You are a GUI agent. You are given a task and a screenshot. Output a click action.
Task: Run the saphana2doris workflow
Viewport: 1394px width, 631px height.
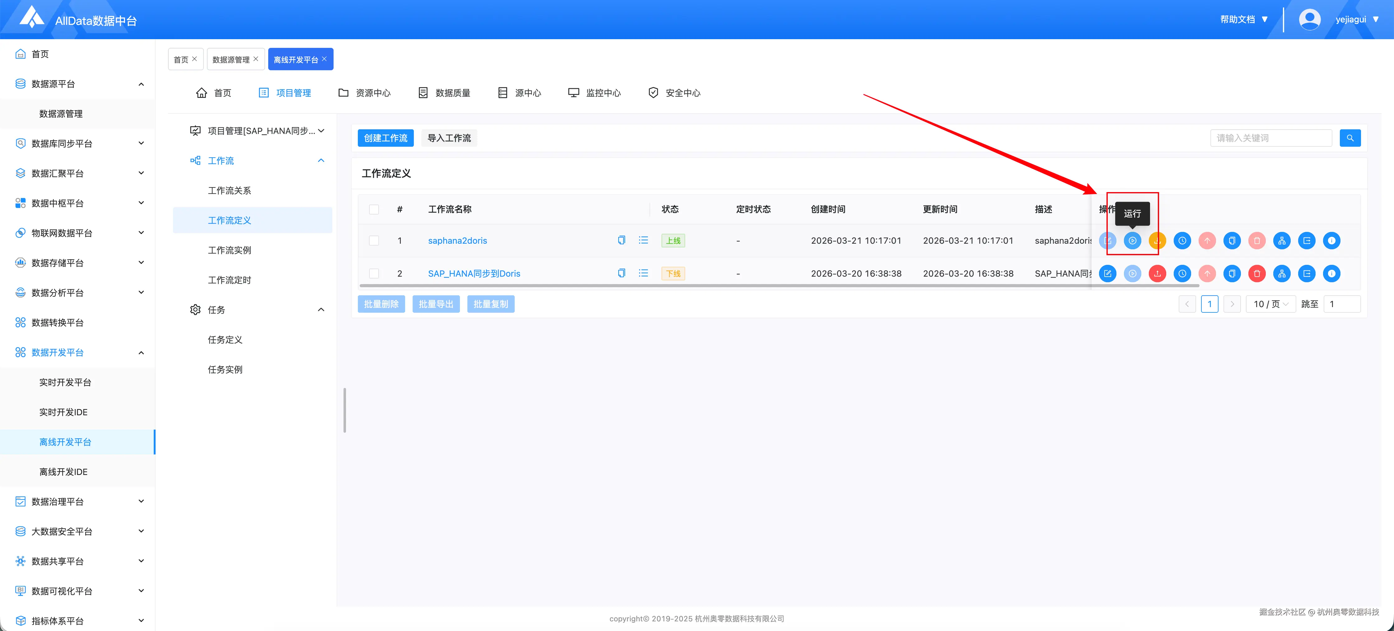[x=1132, y=241]
